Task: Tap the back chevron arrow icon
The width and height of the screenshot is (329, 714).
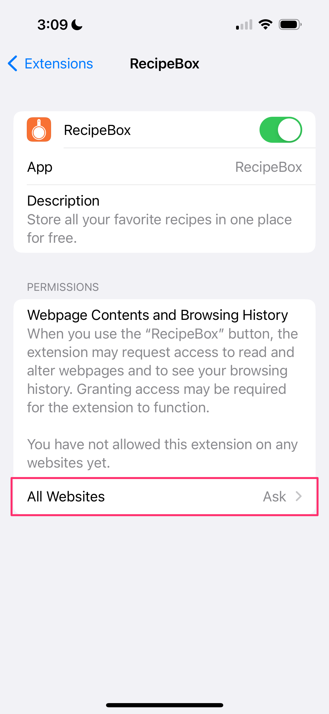Action: coord(13,63)
